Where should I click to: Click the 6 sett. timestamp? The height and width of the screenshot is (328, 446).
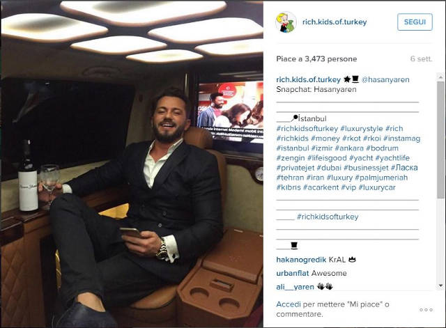click(x=421, y=58)
